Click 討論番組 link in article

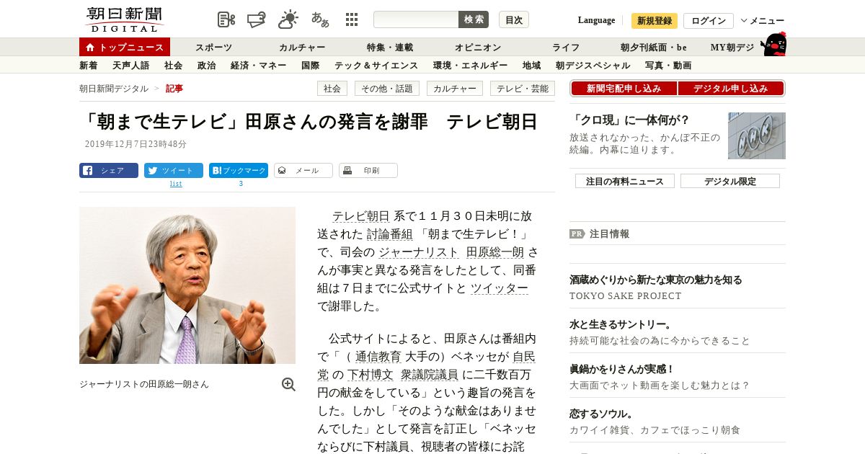click(x=390, y=234)
